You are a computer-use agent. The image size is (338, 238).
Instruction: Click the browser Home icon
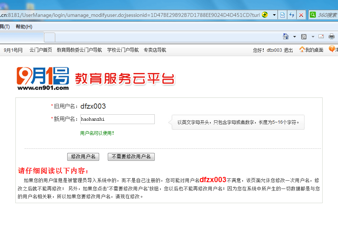[286, 36]
